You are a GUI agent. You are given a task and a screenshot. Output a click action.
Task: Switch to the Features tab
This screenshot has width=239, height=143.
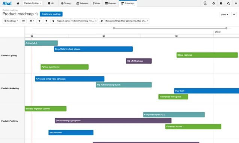coord(110,3)
